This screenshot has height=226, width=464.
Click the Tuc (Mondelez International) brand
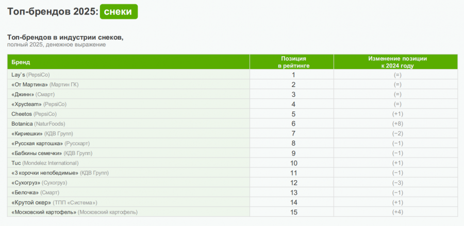[15, 163]
